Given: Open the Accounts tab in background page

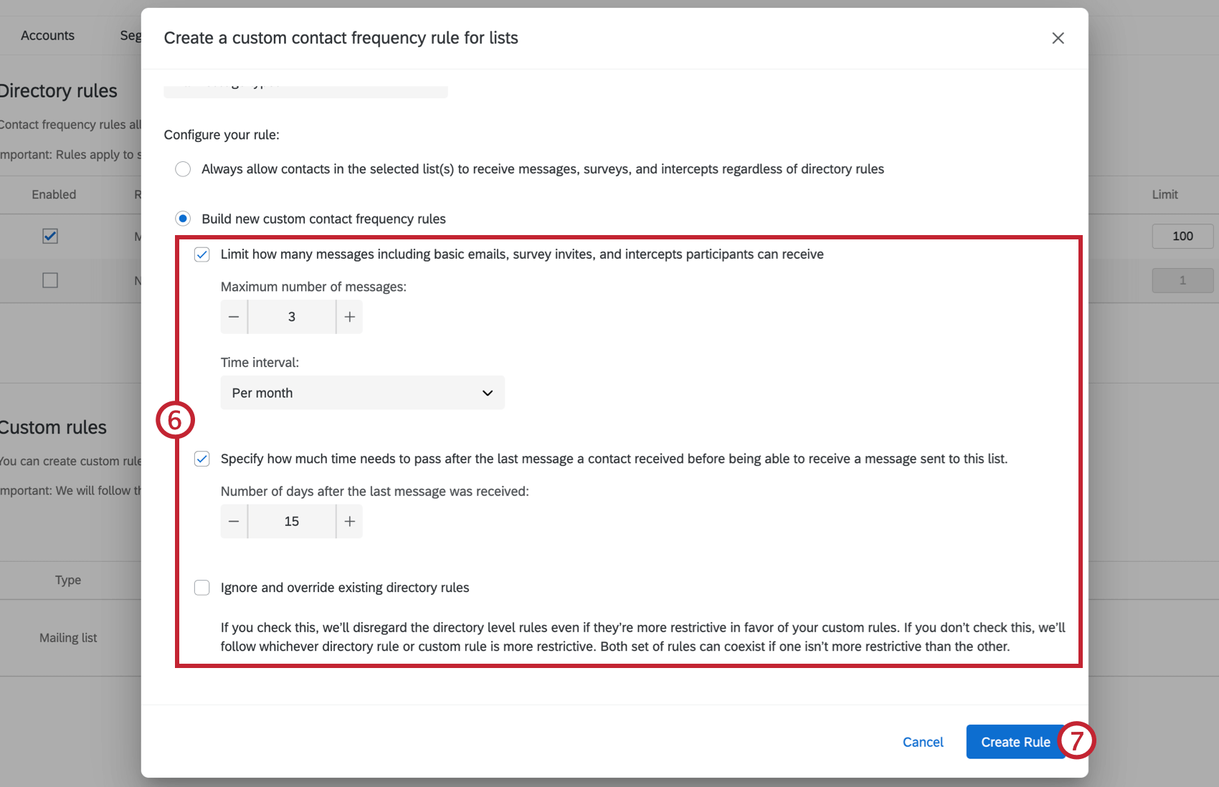Looking at the screenshot, I should (x=47, y=35).
